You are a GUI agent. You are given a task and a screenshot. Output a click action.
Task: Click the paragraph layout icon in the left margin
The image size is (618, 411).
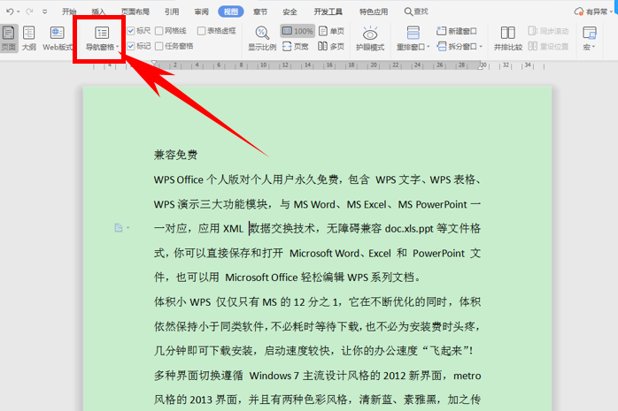119,228
